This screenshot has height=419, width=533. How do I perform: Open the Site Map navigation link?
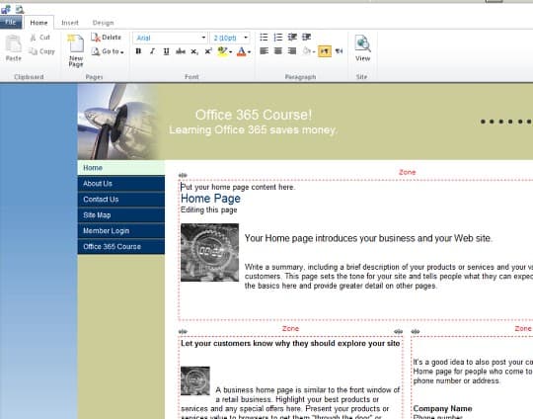pos(121,215)
